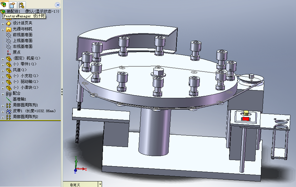Screen dimensions: 296x187
Task: Expand the 设计活页夹 node
Action: [x=3, y=24]
